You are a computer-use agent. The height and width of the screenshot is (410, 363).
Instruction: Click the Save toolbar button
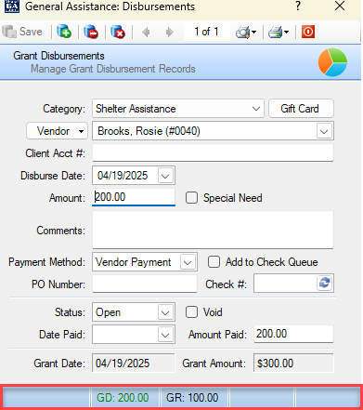22,32
